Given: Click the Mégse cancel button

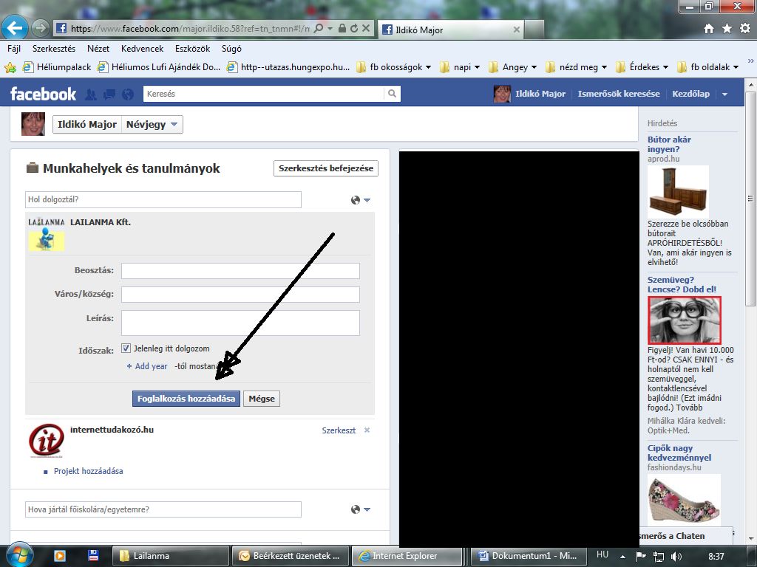Looking at the screenshot, I should 262,399.
